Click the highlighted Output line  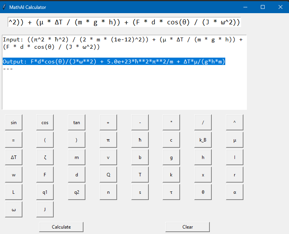point(114,62)
